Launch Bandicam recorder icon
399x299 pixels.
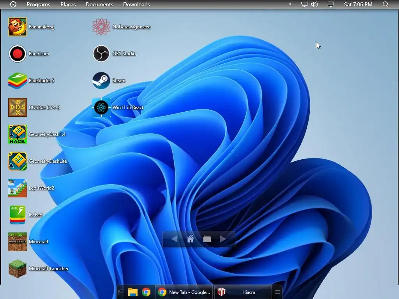17,54
